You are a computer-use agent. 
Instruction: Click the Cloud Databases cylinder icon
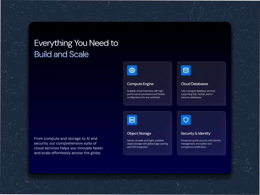click(x=186, y=70)
